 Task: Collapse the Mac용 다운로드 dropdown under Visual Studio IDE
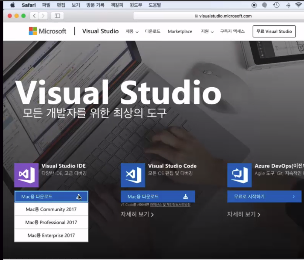pos(51,197)
